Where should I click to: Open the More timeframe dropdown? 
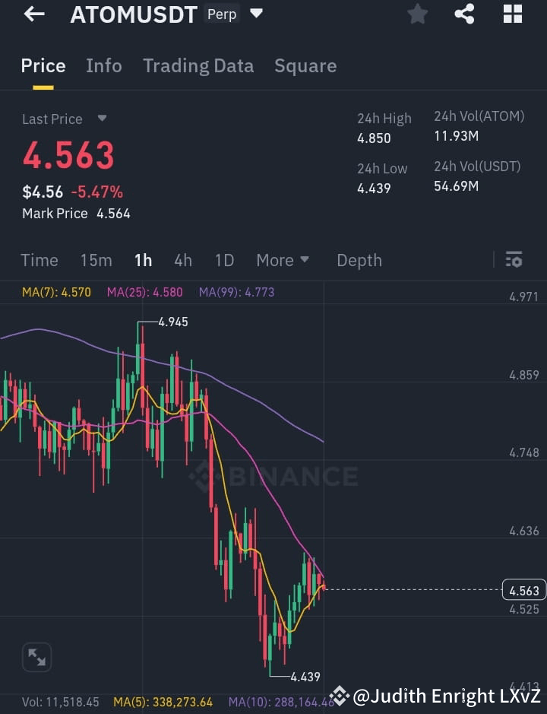(x=283, y=260)
